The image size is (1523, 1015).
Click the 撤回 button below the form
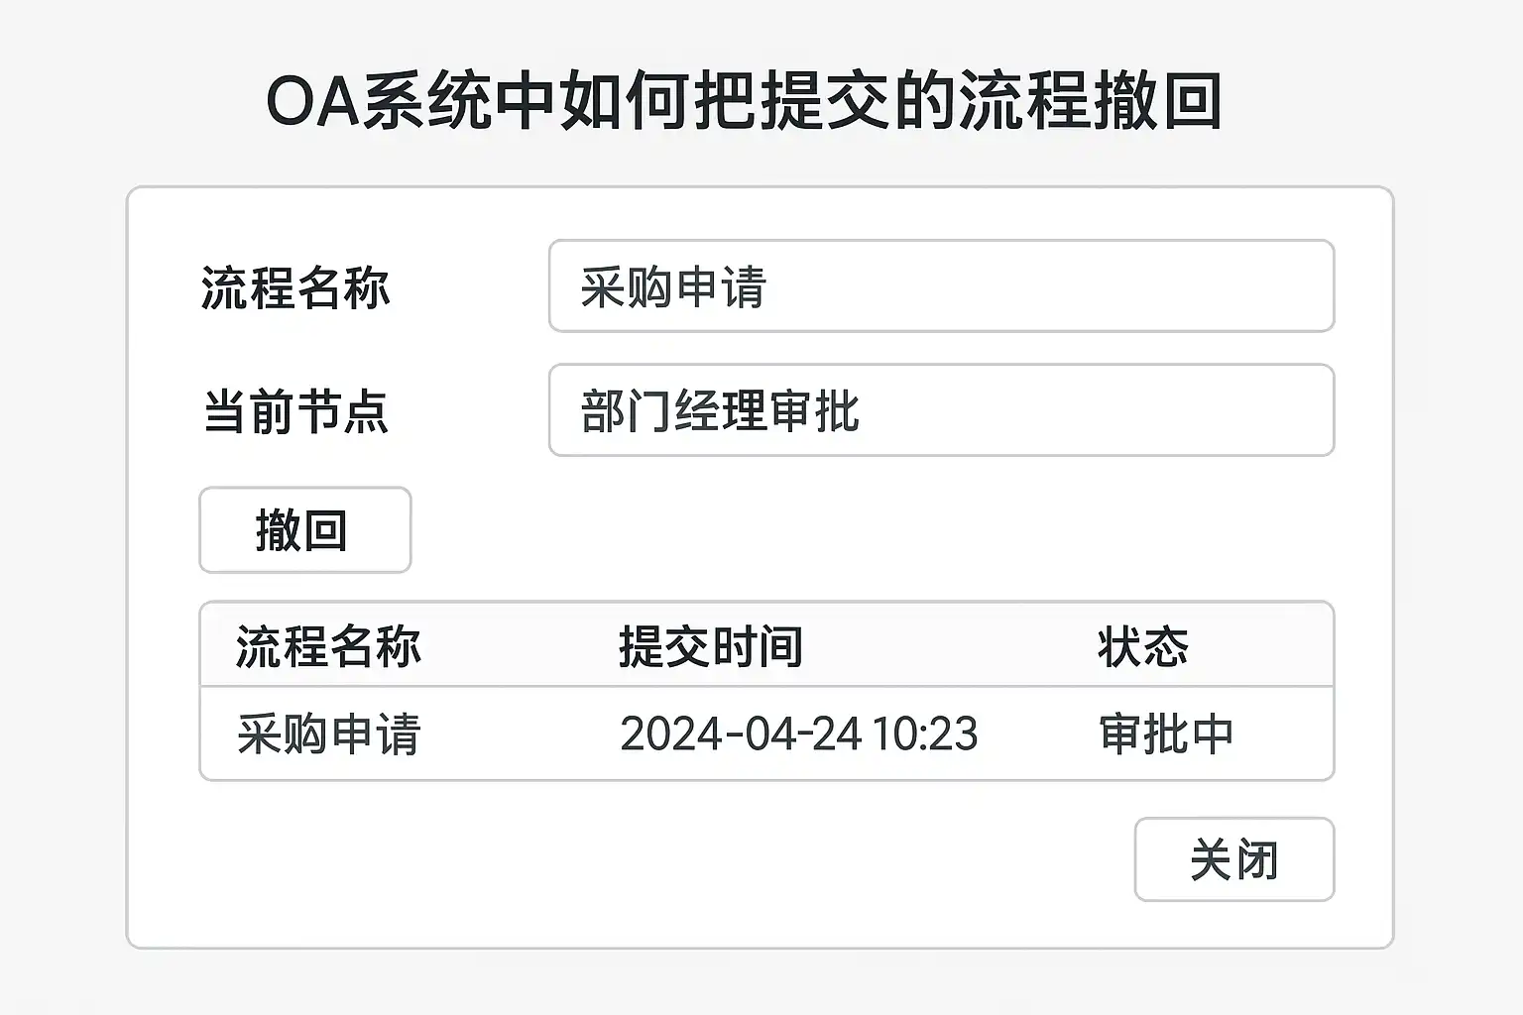[304, 530]
